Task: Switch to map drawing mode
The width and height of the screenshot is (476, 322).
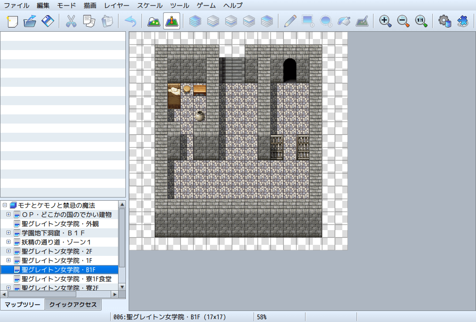Action: (x=153, y=21)
